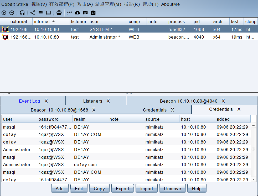This screenshot has height=196, width=258.
Task: Select Administrator credential with DE1AY realm
Action: click(x=126, y=150)
